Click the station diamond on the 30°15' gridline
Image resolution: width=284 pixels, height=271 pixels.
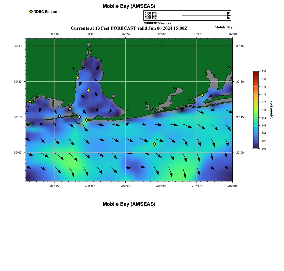point(79,117)
